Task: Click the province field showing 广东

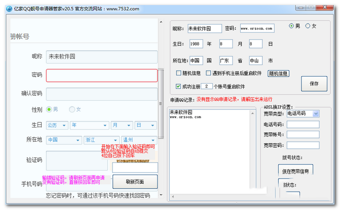Action: point(226,60)
